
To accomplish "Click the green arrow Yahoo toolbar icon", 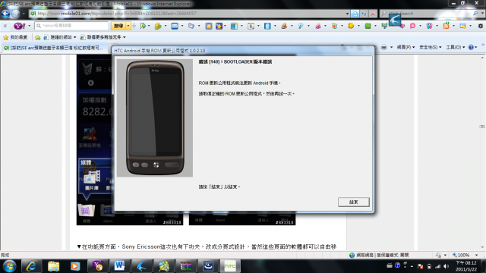I will (x=143, y=26).
